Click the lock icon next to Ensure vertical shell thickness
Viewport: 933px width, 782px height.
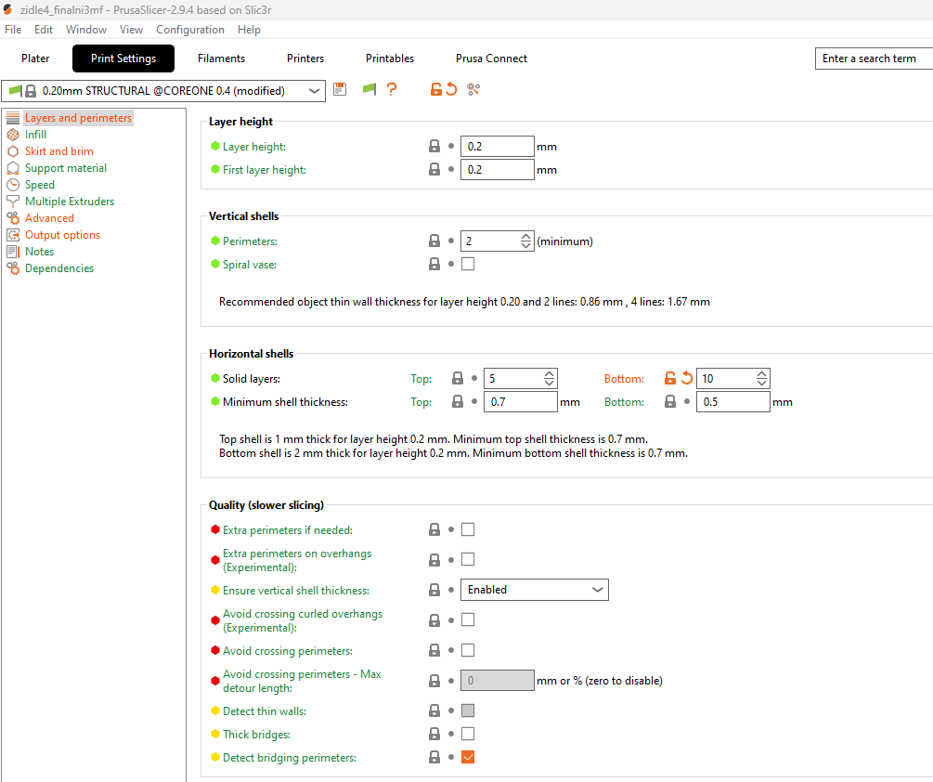[434, 590]
